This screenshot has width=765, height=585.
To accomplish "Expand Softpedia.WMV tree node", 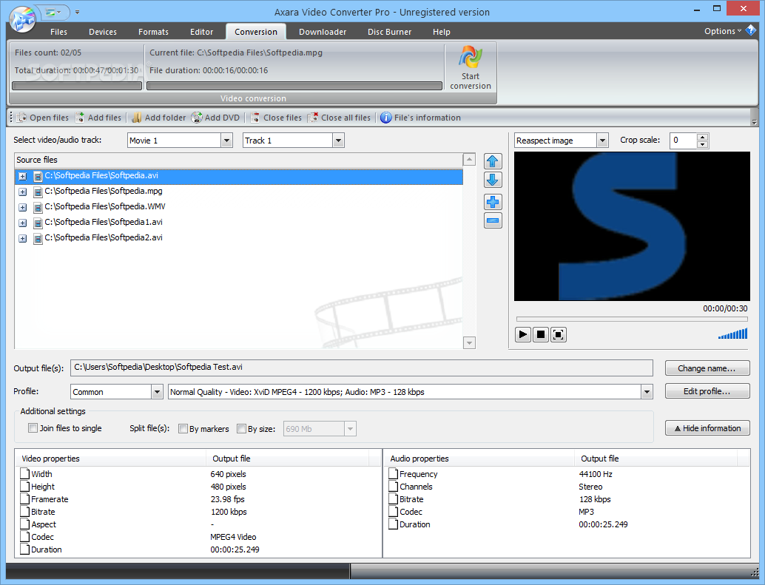I will pyautogui.click(x=22, y=208).
